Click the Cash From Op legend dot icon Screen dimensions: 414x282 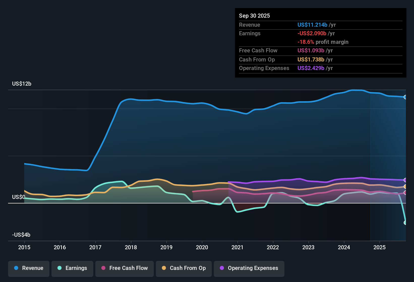click(164, 268)
